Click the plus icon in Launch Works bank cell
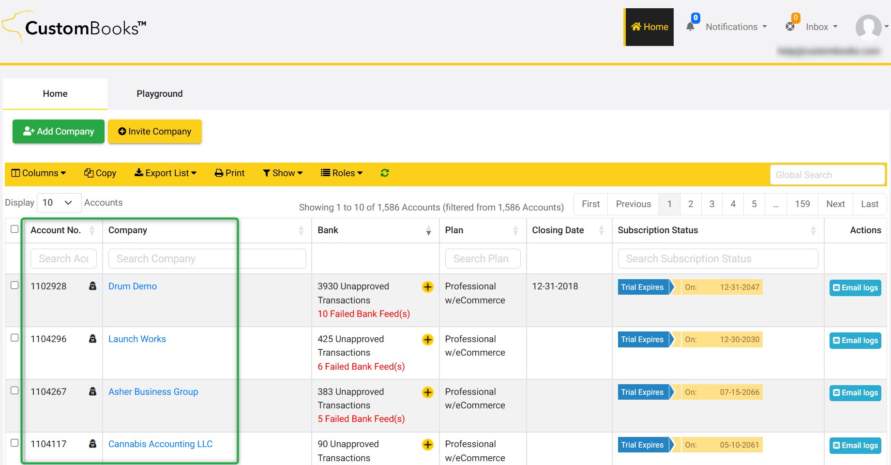 point(427,340)
